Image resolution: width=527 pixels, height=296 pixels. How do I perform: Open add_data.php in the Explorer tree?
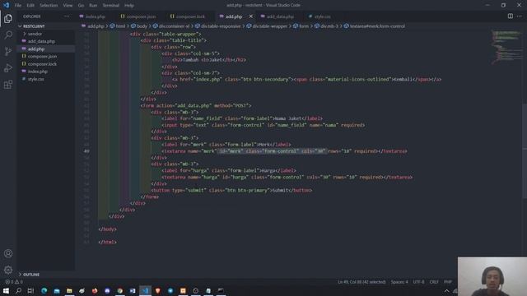coord(41,41)
